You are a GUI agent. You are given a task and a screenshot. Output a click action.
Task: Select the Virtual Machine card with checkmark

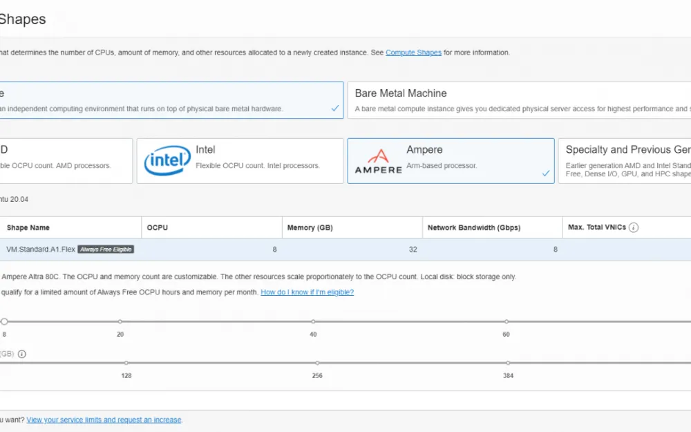coord(171,100)
